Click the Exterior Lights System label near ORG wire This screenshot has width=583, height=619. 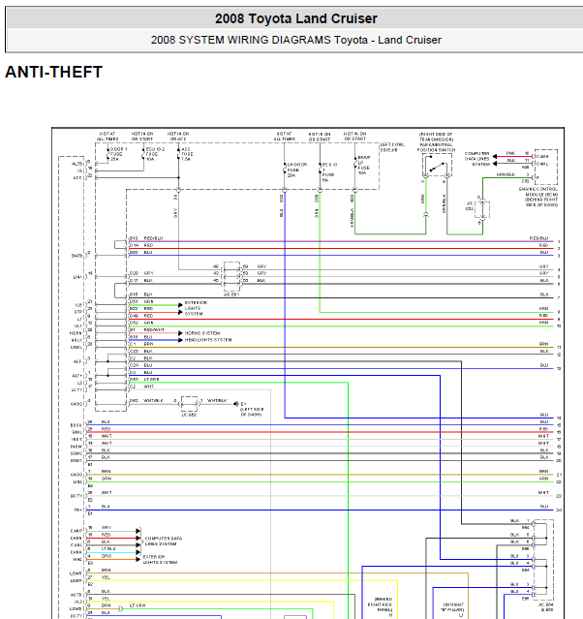pyautogui.click(x=160, y=559)
